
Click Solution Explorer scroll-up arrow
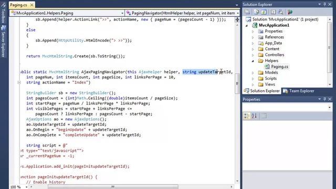(330, 19)
